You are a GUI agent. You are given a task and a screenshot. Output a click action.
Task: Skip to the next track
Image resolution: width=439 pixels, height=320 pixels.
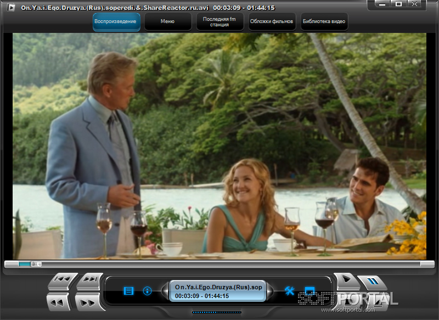click(90, 281)
